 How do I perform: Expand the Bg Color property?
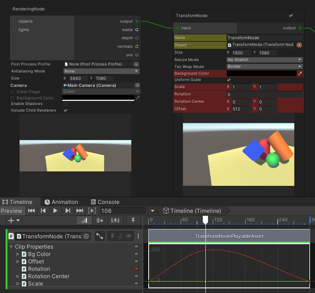18,254
